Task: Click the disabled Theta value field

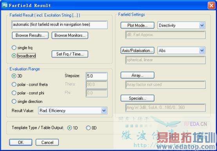Action: [97, 84]
